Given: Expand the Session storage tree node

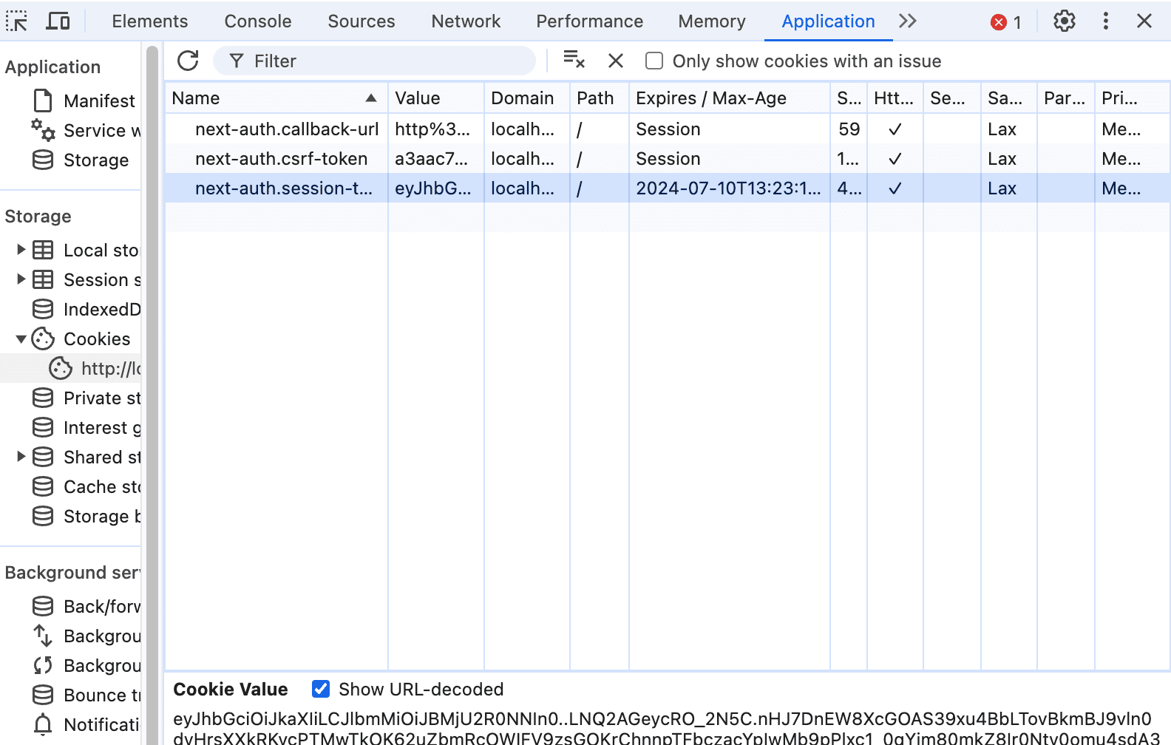Looking at the screenshot, I should [21, 279].
